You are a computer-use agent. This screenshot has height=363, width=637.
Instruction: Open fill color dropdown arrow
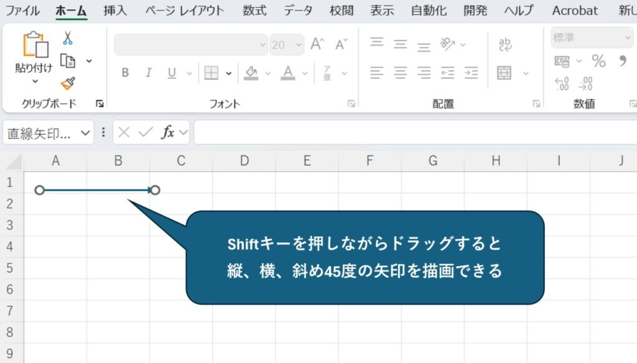tap(267, 73)
